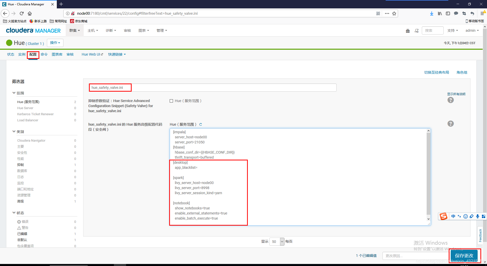The image size is (487, 266).
Task: Click the Sogou input method logo
Action: 443,216
